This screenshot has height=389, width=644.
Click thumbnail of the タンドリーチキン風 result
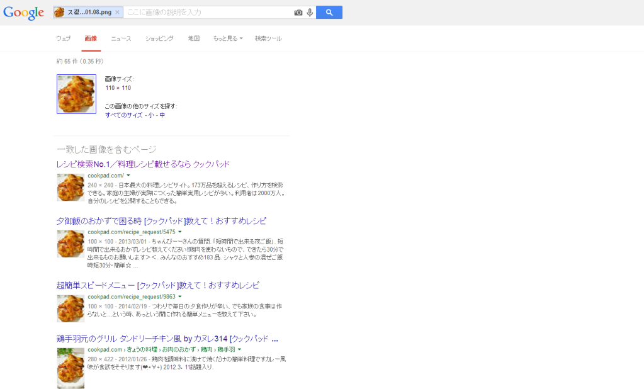click(x=71, y=368)
